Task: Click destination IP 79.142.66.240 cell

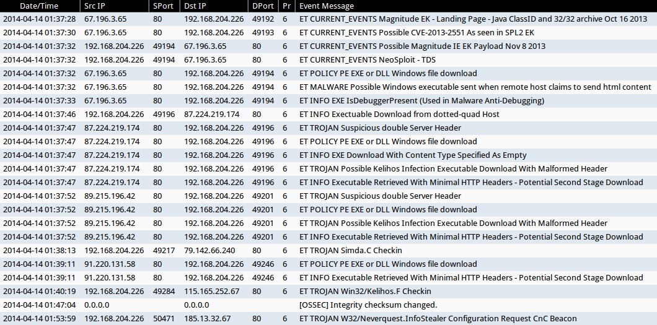Action: click(x=209, y=251)
